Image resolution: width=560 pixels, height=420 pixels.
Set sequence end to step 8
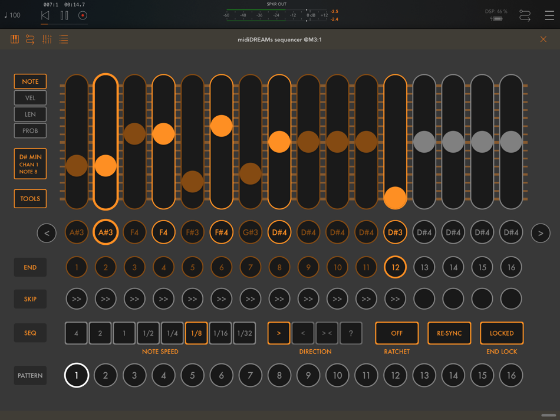click(279, 267)
